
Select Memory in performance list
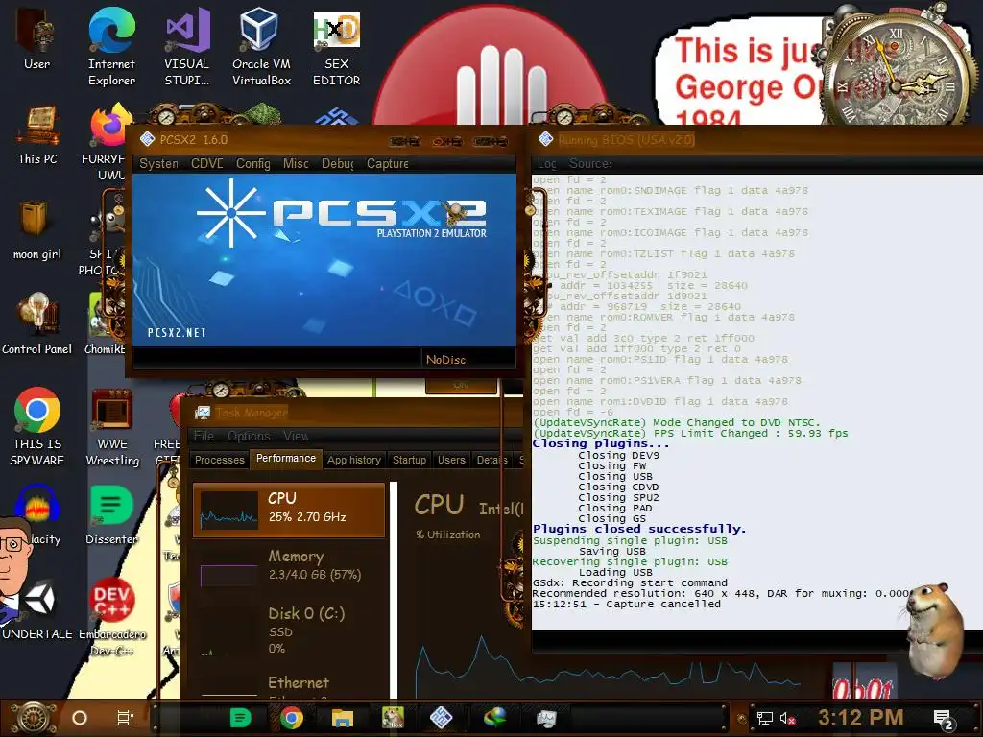click(289, 566)
